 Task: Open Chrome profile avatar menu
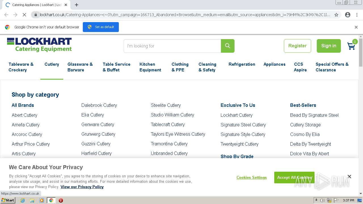[348, 15]
